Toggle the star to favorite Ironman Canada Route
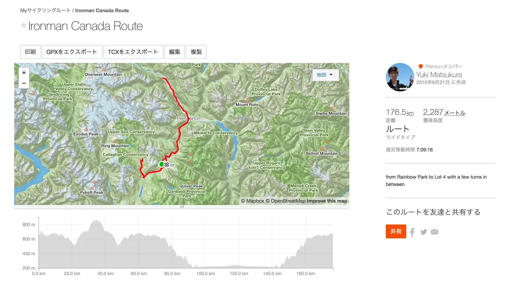This screenshot has width=513, height=296. click(23, 26)
